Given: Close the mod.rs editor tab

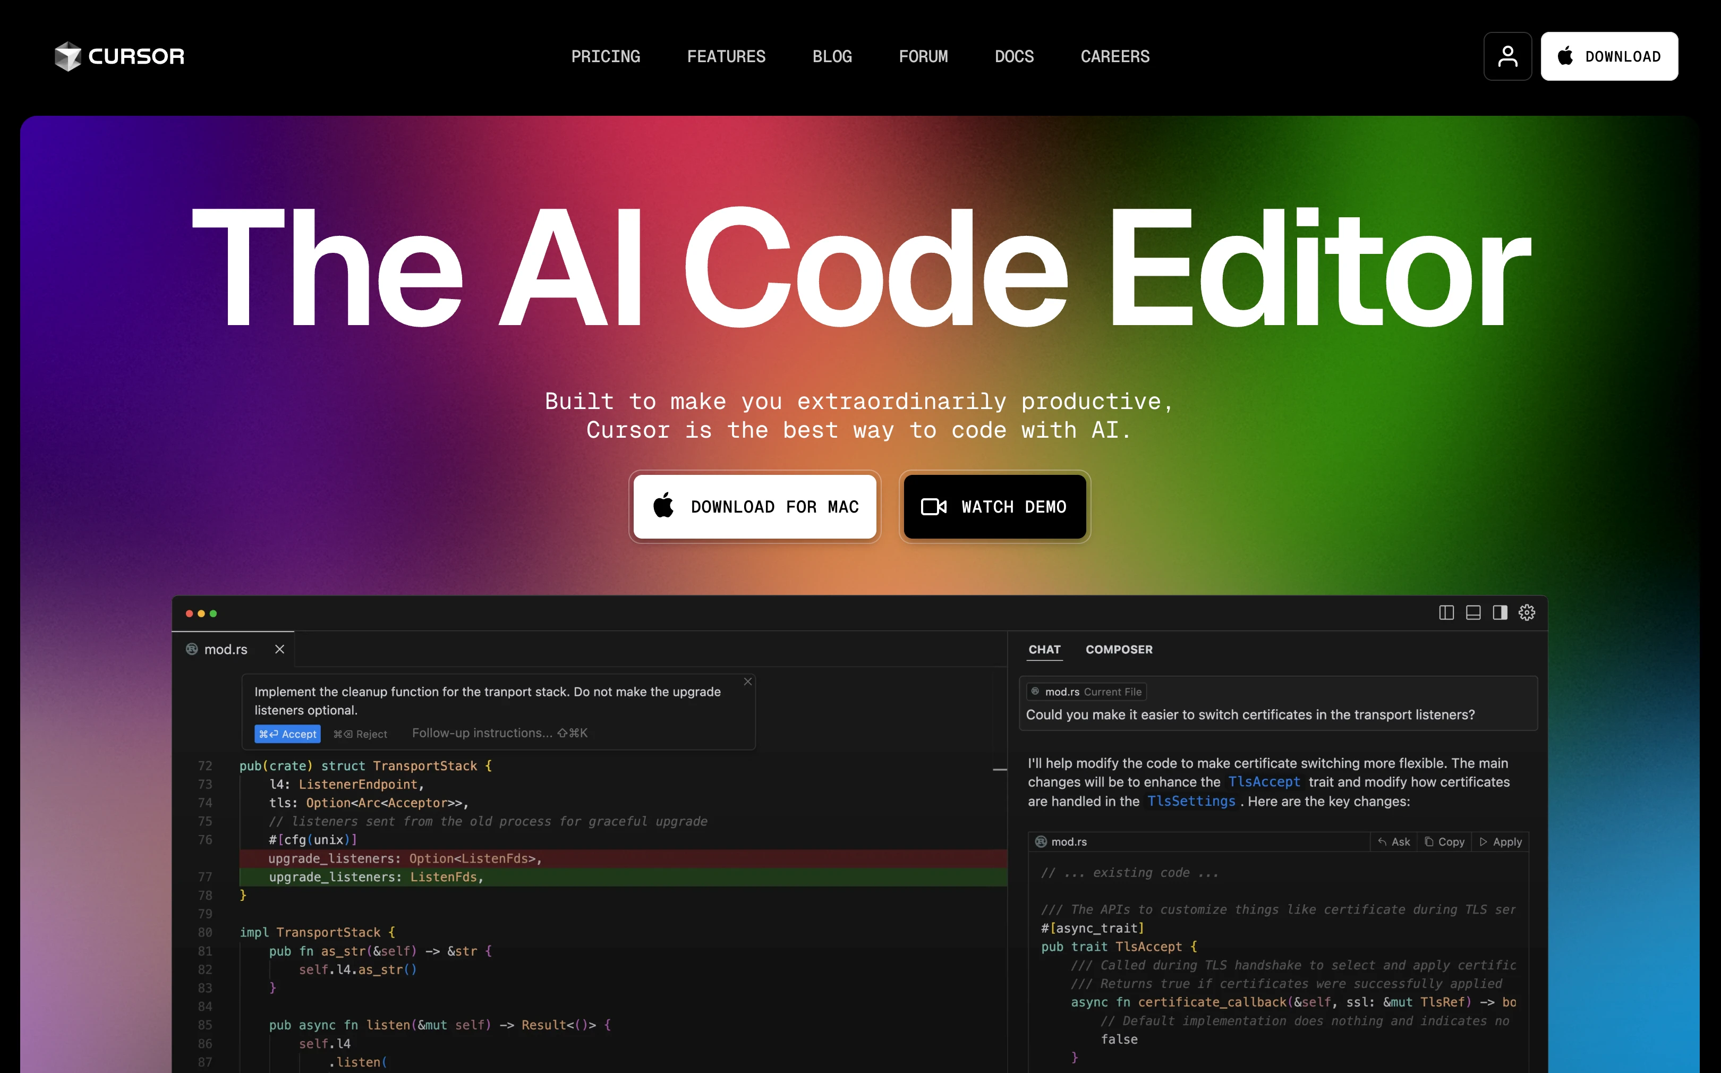Looking at the screenshot, I should [x=279, y=649].
